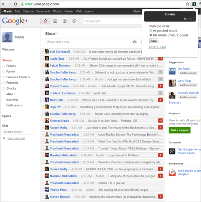The width and height of the screenshot is (201, 202).
Task: Click the invite envelope icon
Action: point(172,173)
